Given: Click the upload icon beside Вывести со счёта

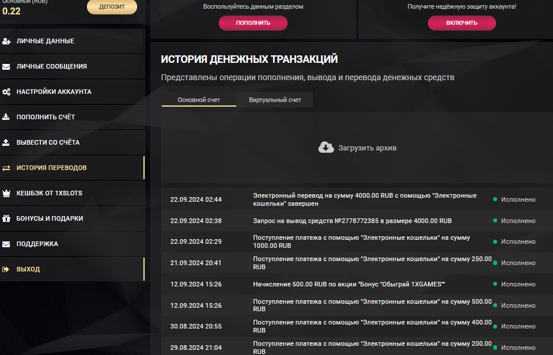Looking at the screenshot, I should click(6, 142).
